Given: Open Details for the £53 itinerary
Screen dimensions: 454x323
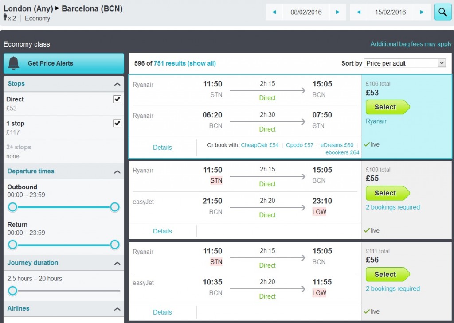Looking at the screenshot, I should coord(162,148).
